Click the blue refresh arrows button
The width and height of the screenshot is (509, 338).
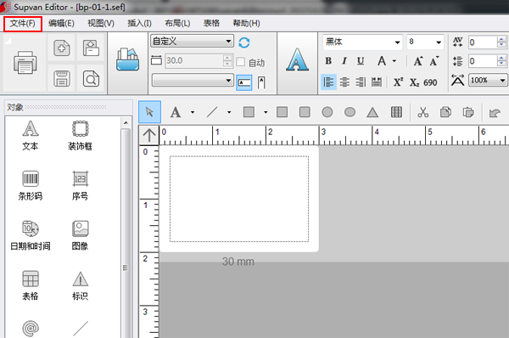tap(244, 42)
